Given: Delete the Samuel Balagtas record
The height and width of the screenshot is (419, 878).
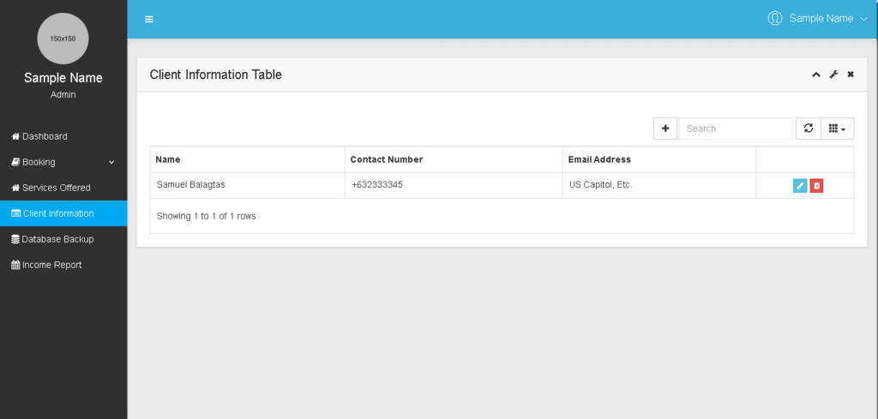Looking at the screenshot, I should click(x=816, y=186).
